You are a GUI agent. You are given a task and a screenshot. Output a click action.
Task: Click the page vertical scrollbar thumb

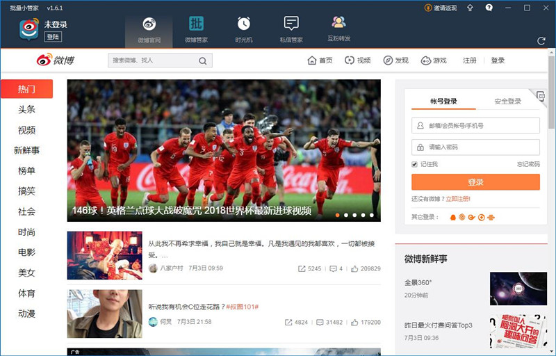coord(551,92)
